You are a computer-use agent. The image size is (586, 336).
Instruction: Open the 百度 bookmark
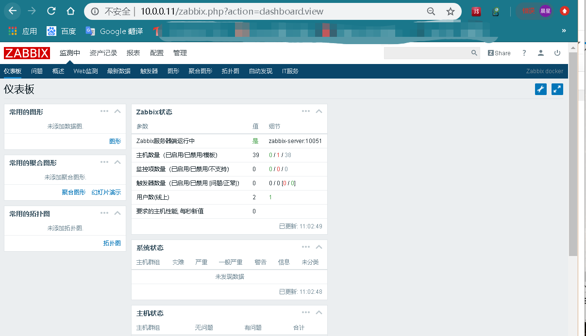61,31
